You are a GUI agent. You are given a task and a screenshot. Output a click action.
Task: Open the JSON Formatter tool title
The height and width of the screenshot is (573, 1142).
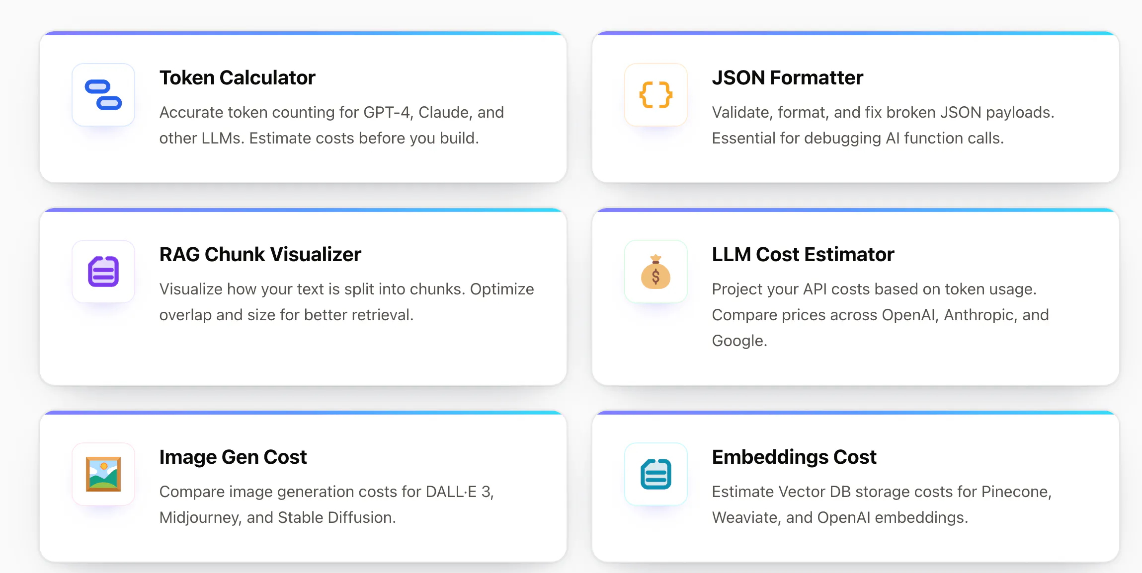pos(788,77)
